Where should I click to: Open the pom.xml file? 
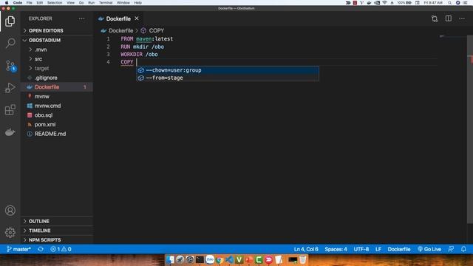pos(57,124)
